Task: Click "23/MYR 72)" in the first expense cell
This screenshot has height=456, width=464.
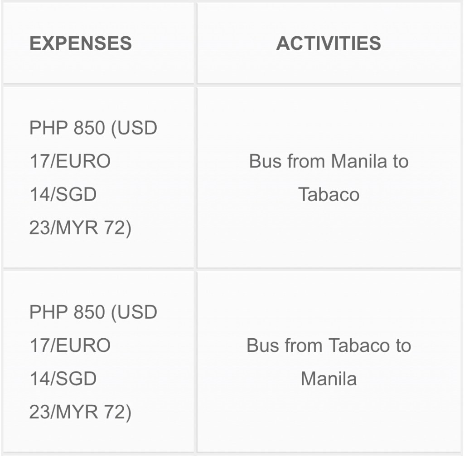Action: point(80,228)
